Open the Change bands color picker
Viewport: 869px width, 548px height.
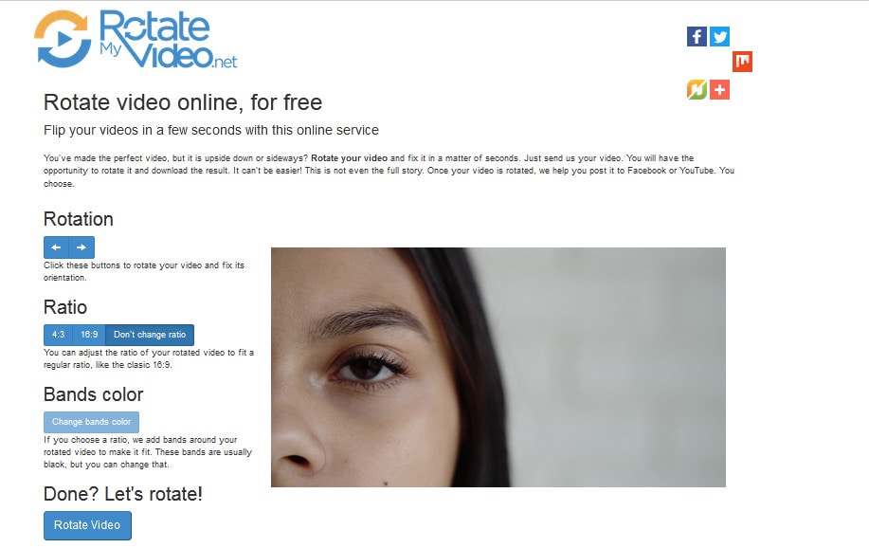coord(91,422)
